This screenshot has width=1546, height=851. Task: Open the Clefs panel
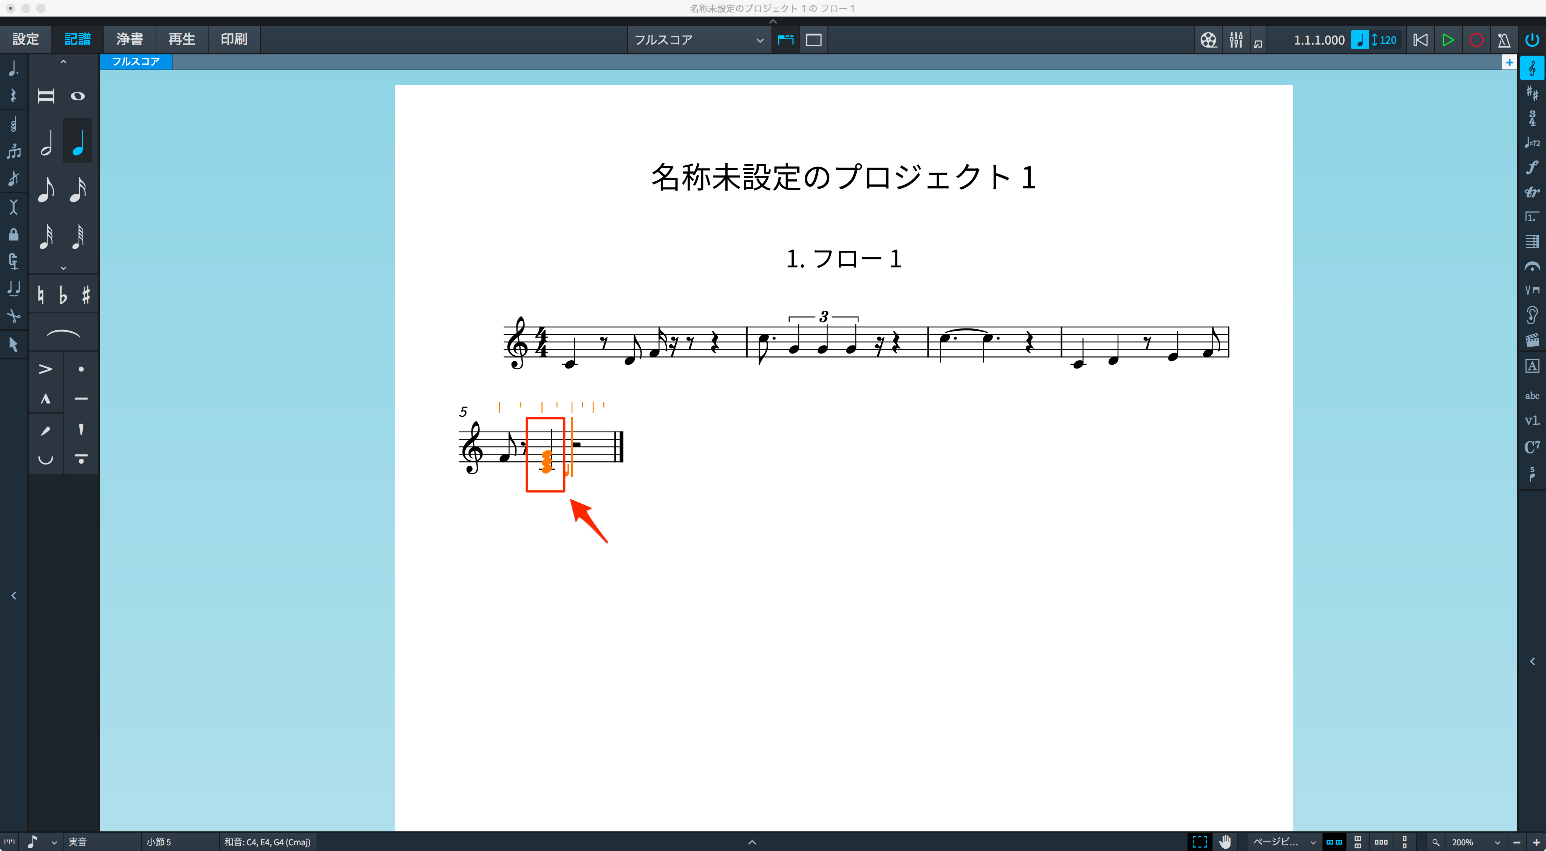point(1532,68)
